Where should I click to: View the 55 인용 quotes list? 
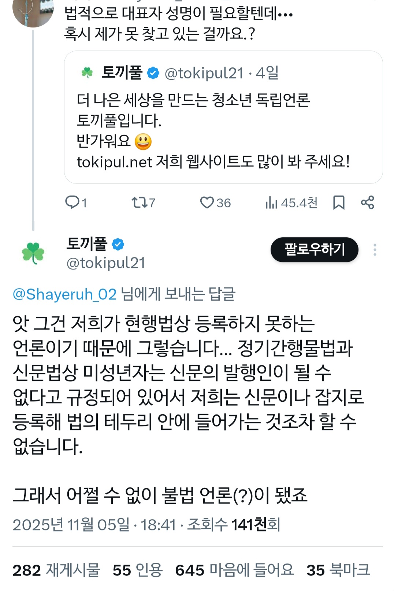137,570
